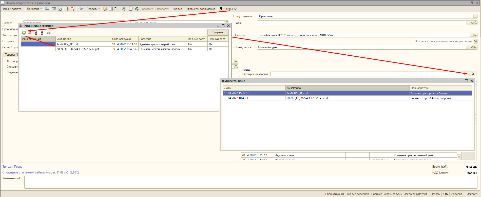Select АктМФУ_Ф5.pdf in Хранилище файлов table
The height and width of the screenshot is (197, 481).
(x=125, y=44)
